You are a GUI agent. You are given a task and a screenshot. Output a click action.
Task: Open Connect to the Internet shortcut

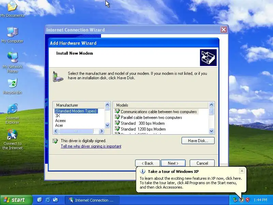tap(12, 139)
